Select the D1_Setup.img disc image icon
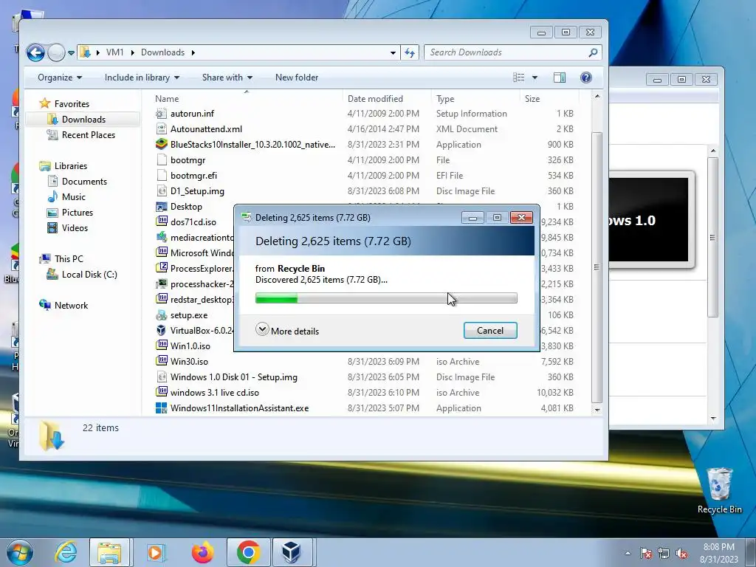Viewport: 756px width, 567px height. click(162, 191)
